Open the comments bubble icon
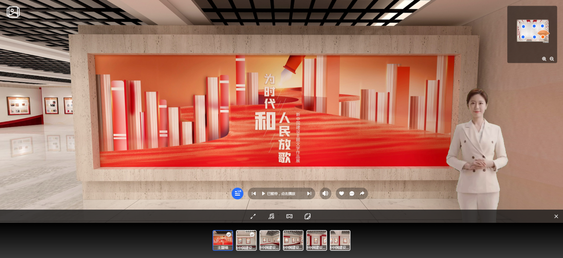 pyautogui.click(x=351, y=193)
